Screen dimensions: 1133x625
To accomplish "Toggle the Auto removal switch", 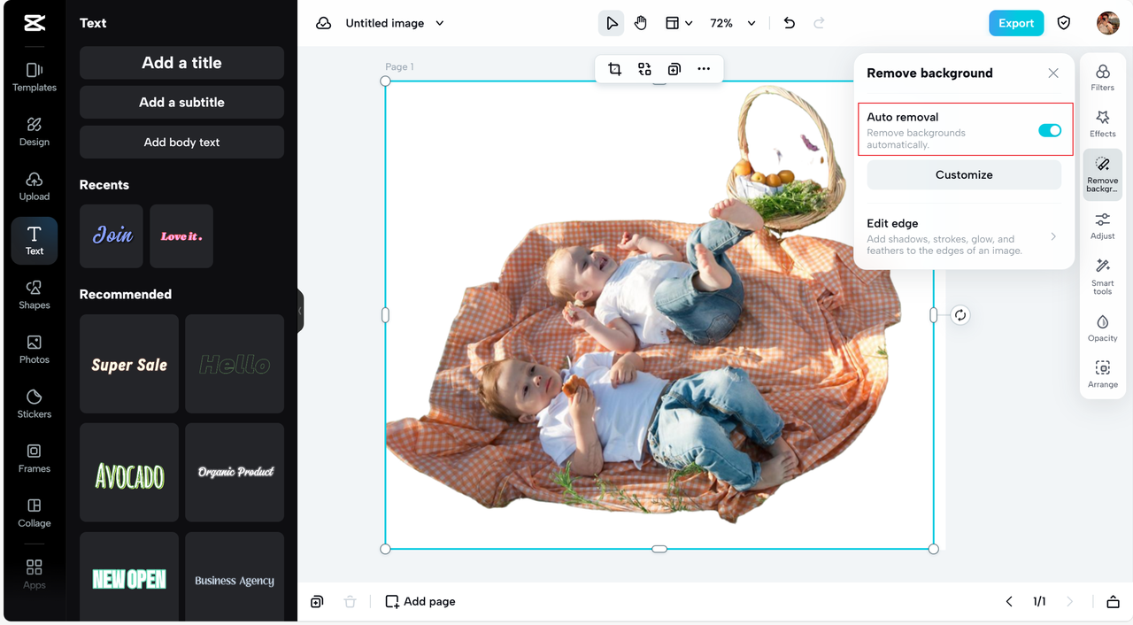I will [x=1050, y=130].
